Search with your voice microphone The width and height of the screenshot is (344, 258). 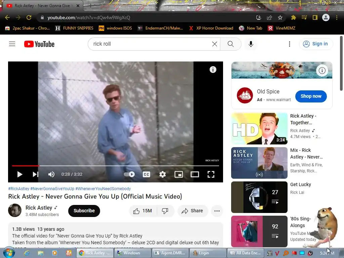click(251, 44)
